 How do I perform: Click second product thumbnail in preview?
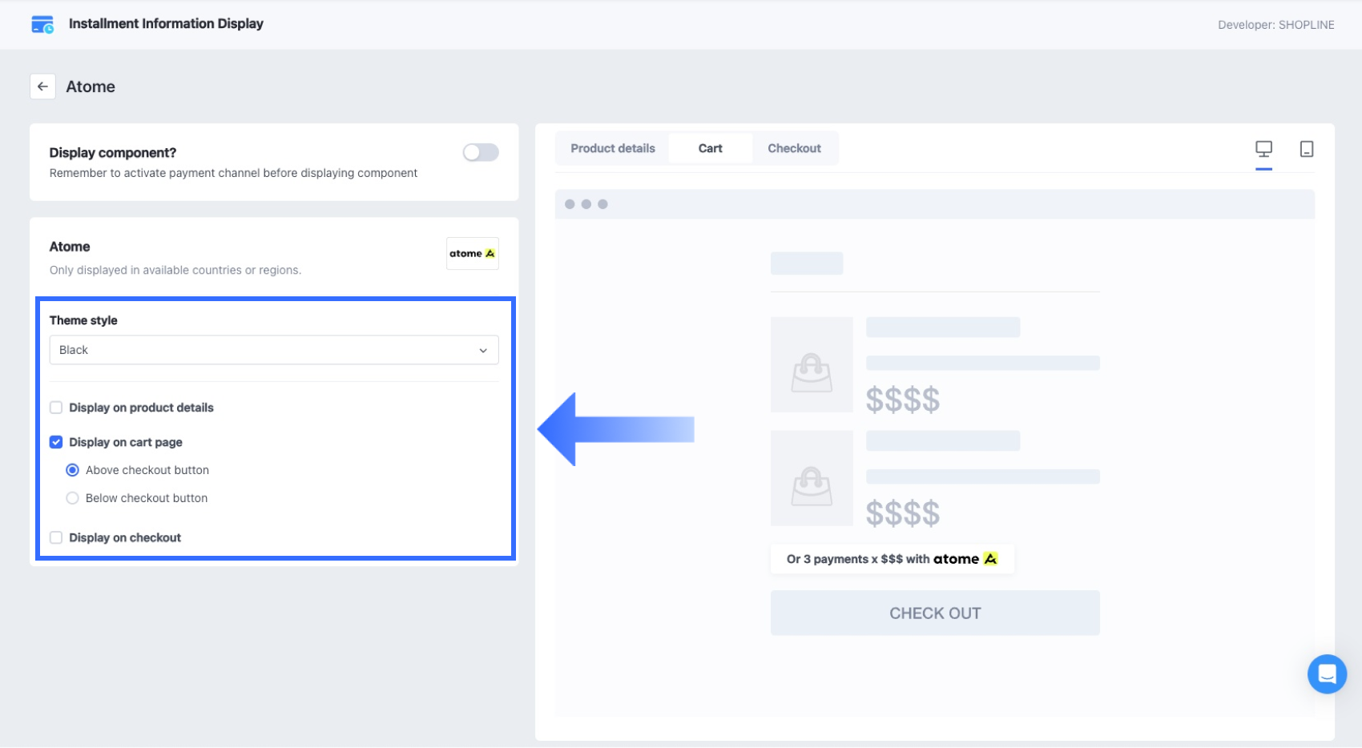coord(812,478)
